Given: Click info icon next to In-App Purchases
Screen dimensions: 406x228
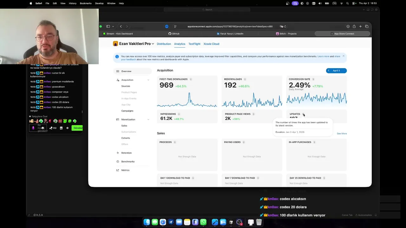Looking at the screenshot, I should coord(314,142).
